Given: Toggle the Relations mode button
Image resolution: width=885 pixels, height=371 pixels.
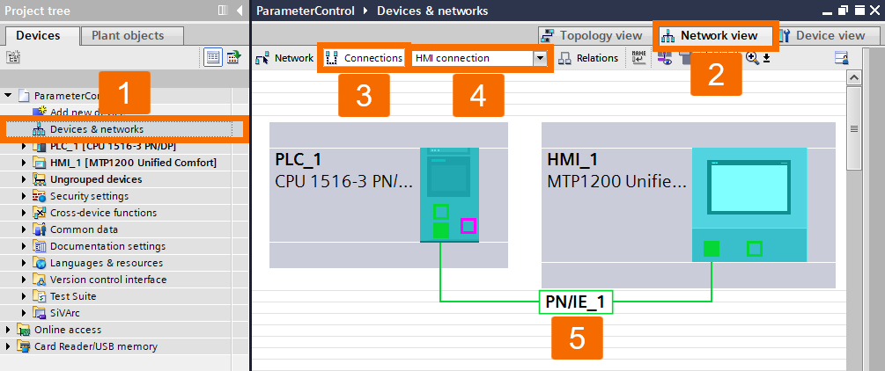Looking at the screenshot, I should pyautogui.click(x=589, y=57).
